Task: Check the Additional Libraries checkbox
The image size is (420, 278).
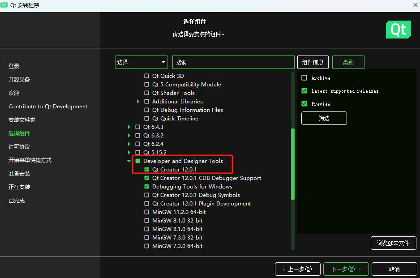Action: (146, 102)
